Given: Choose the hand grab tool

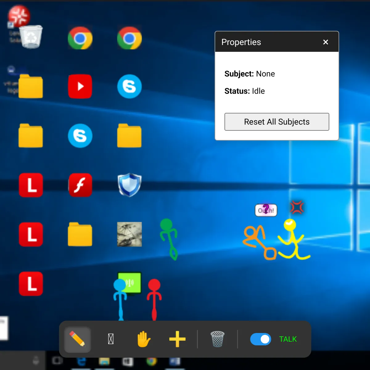Looking at the screenshot, I should (144, 339).
